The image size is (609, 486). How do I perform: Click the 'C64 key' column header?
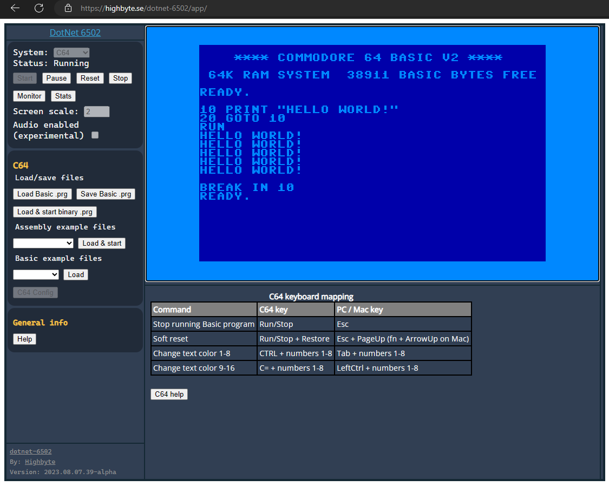pyautogui.click(x=296, y=310)
